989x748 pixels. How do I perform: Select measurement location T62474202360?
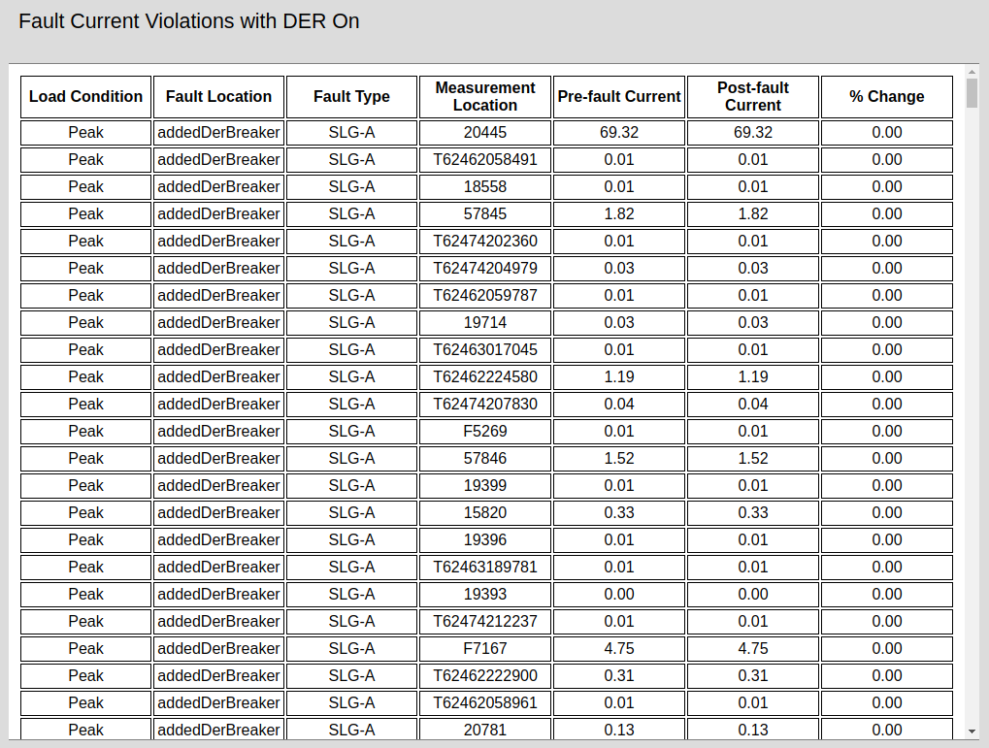[x=485, y=241]
